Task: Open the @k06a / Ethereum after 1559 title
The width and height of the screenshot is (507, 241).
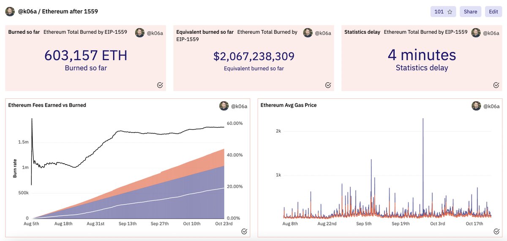Action: click(x=58, y=11)
